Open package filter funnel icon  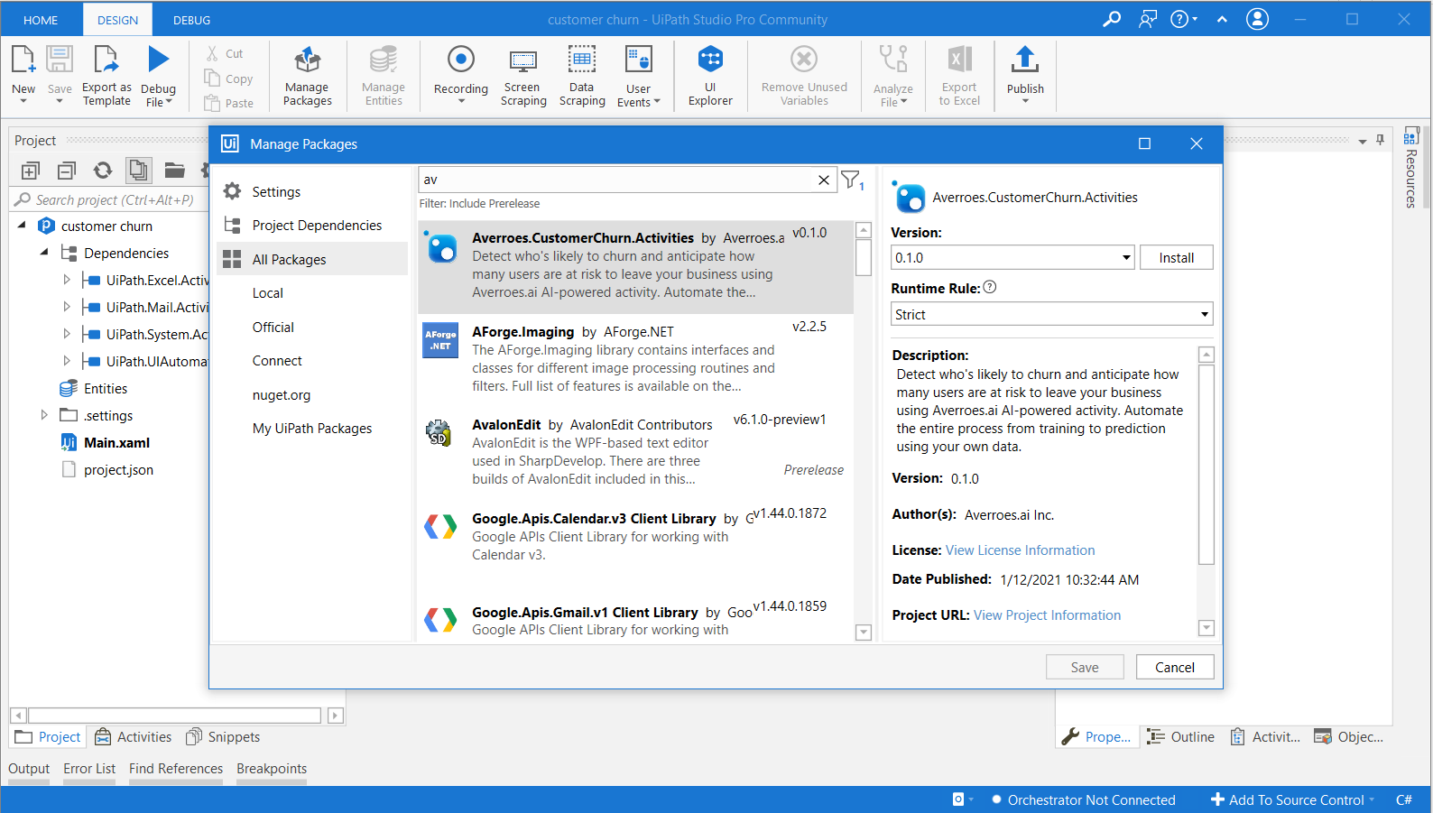coord(852,180)
